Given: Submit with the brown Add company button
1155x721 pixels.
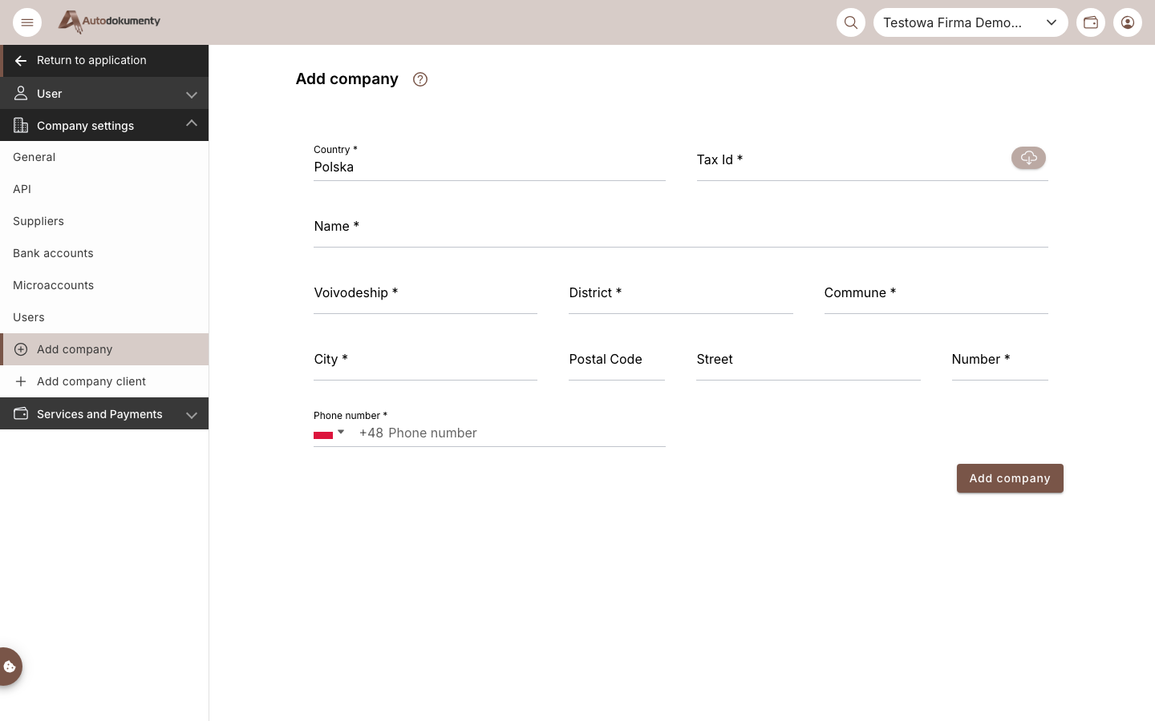Looking at the screenshot, I should pyautogui.click(x=1010, y=478).
